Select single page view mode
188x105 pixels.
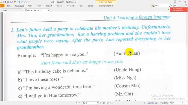145,103
